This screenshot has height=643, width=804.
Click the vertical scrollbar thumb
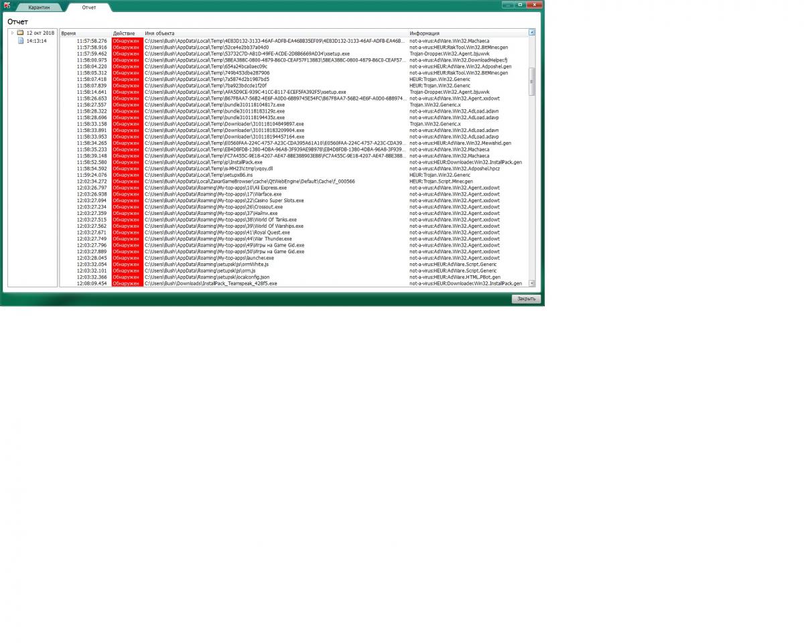(532, 82)
